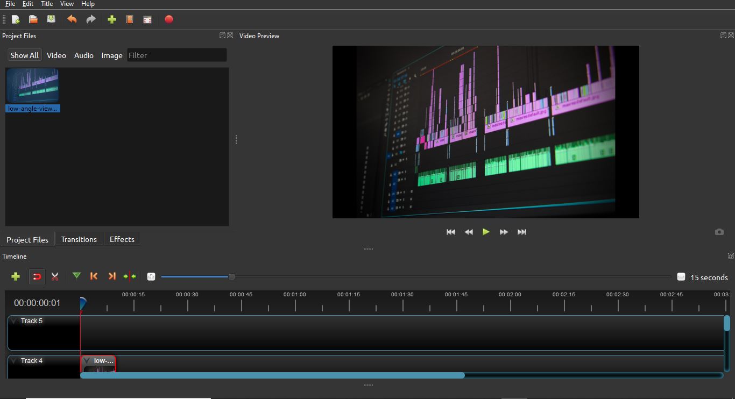The image size is (735, 399).
Task: Jump to the next marker
Action: (112, 276)
